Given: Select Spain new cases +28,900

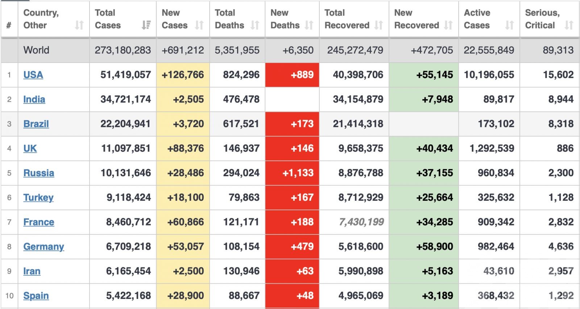Looking at the screenshot, I should point(186,296).
